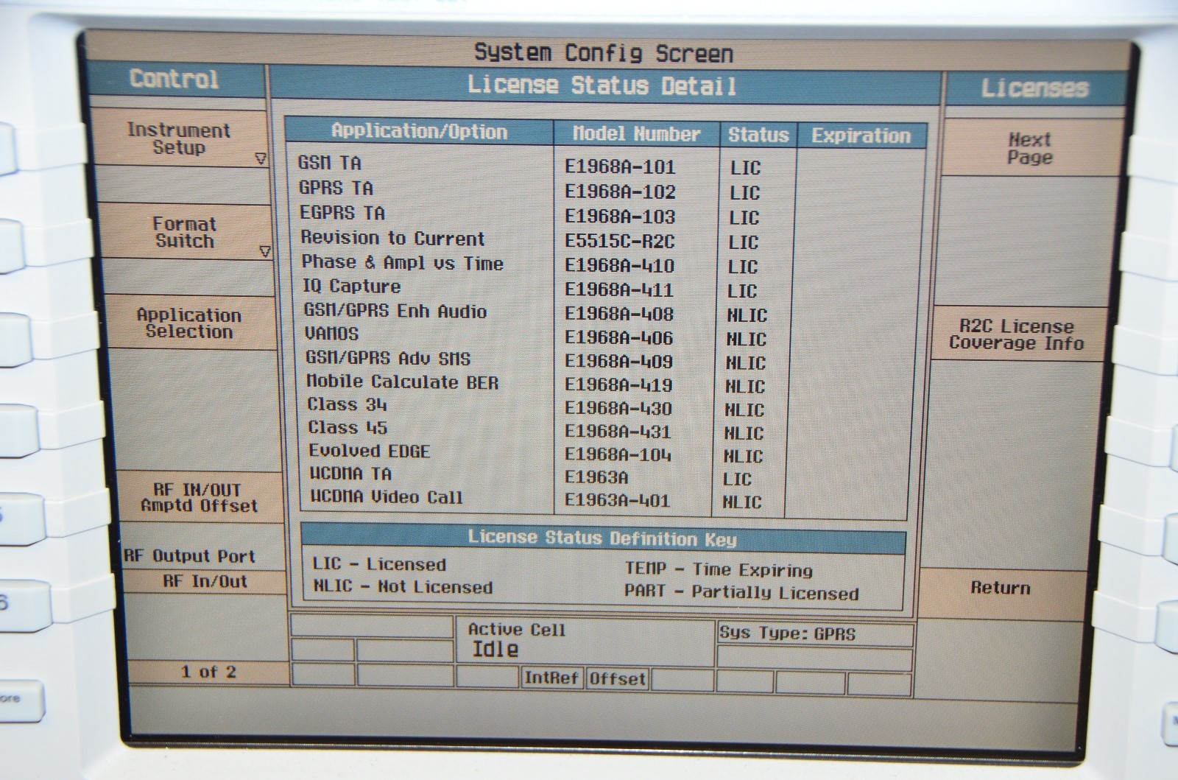Expand the Format Switch softkey
This screenshot has height=780, width=1178.
pos(185,232)
